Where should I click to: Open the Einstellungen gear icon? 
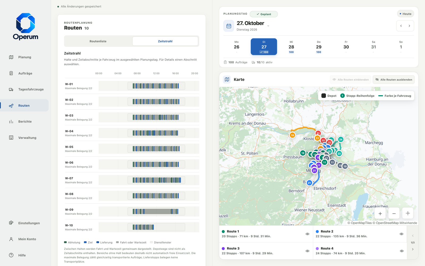(x=11, y=223)
